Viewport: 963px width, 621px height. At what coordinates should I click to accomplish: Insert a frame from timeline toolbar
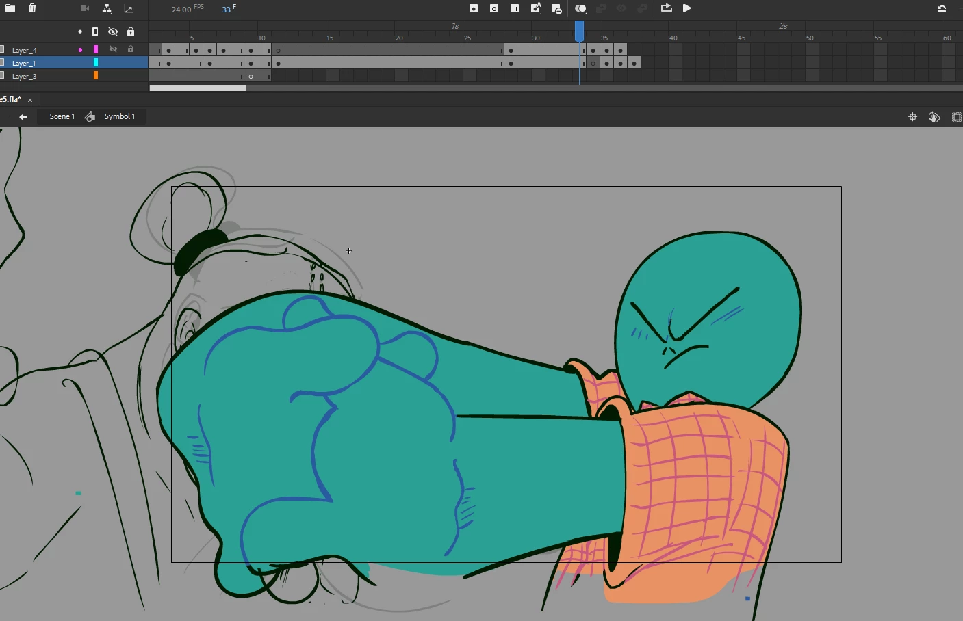(515, 8)
